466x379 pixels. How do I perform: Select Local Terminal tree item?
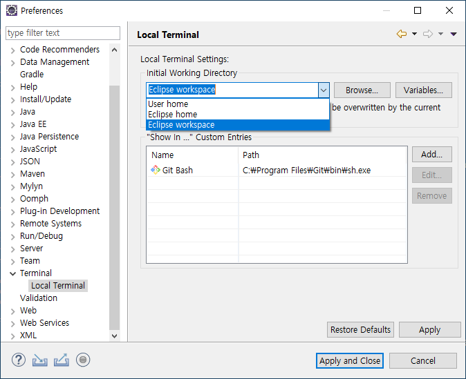(x=58, y=286)
